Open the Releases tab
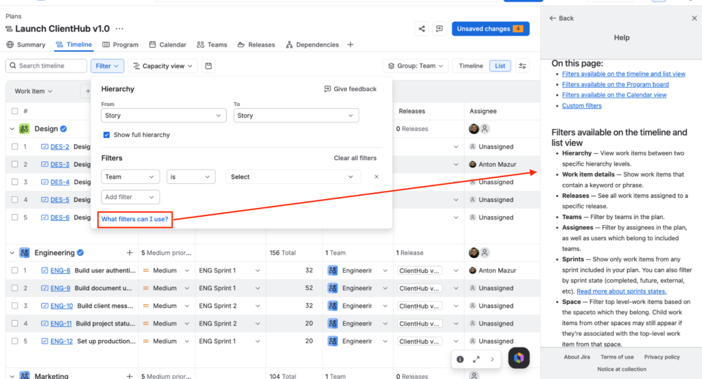Screen dimensions: 702x379 pyautogui.click(x=256, y=44)
